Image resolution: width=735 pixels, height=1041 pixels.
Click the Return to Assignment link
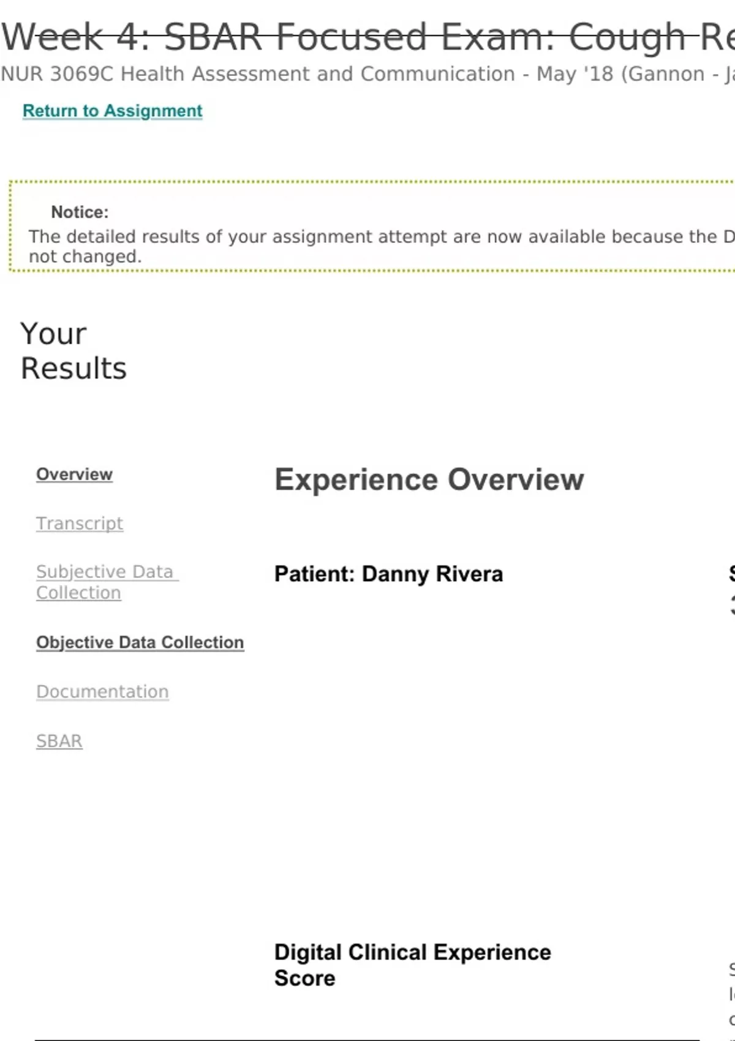tap(112, 111)
